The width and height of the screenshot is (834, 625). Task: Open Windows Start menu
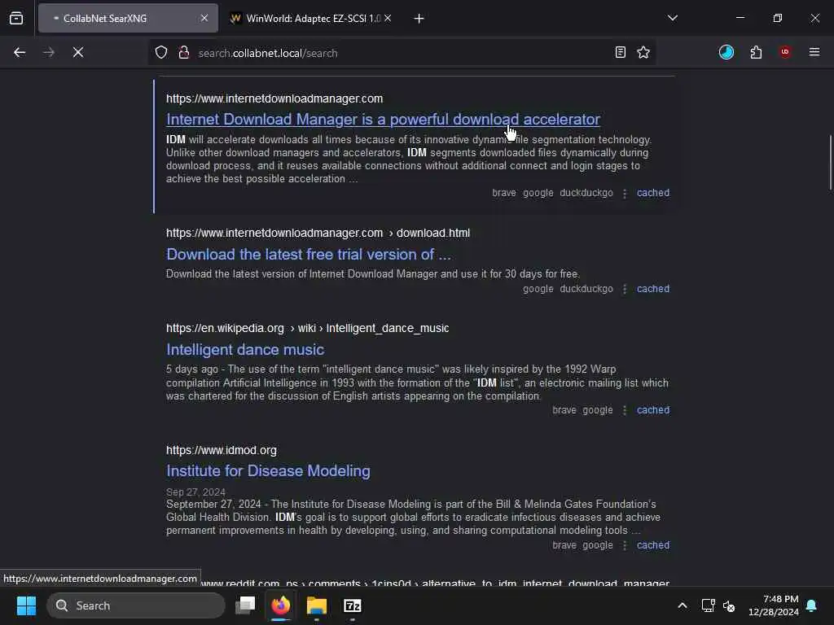26,605
